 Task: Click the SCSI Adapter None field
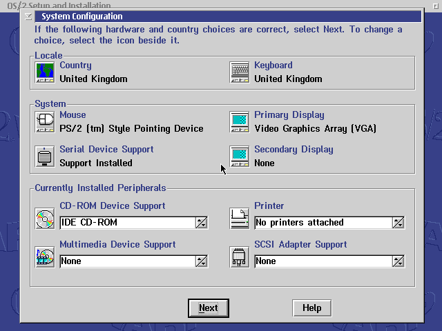point(322,261)
